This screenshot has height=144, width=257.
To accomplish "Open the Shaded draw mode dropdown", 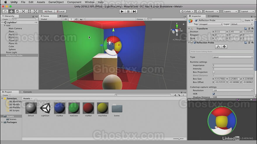I will (51, 19).
